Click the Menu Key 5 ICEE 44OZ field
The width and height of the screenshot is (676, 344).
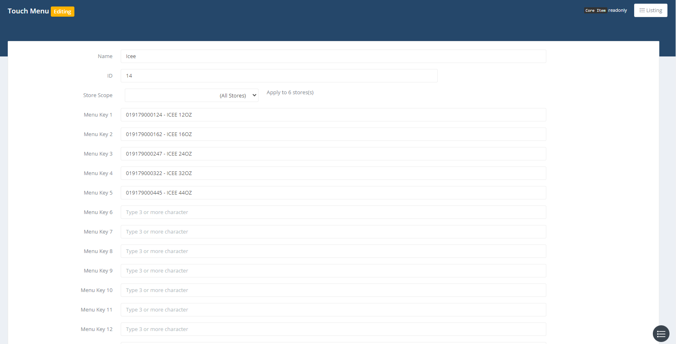point(333,193)
